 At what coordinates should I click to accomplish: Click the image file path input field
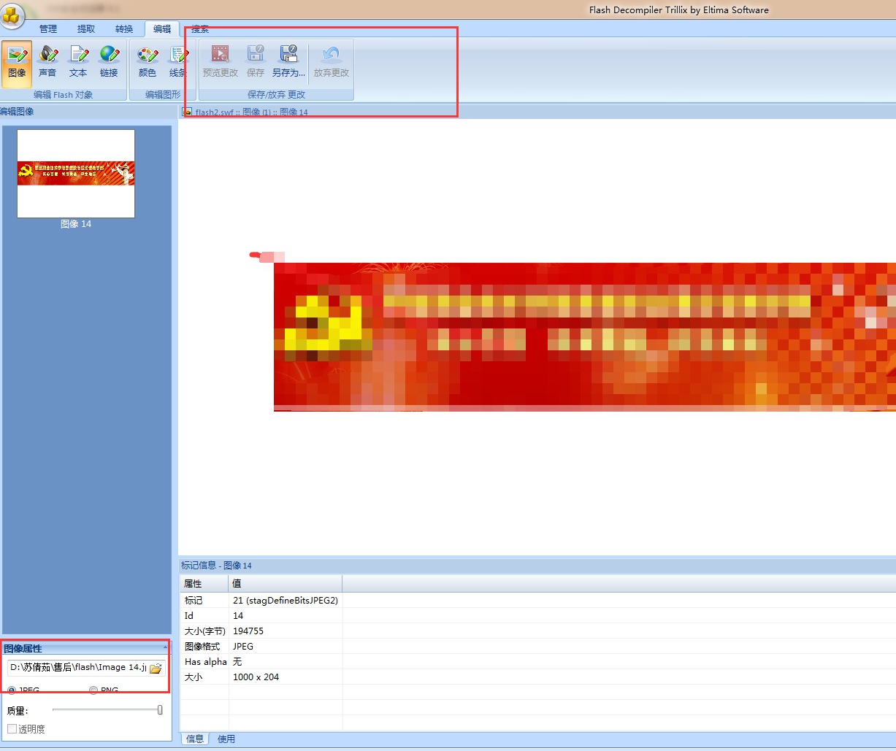tap(78, 669)
